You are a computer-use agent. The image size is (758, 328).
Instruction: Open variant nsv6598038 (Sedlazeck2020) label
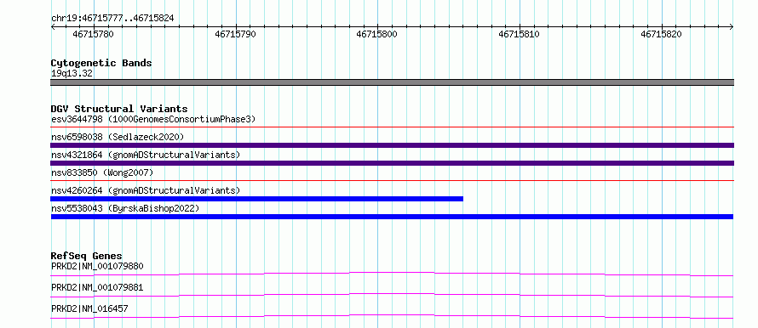pos(118,137)
